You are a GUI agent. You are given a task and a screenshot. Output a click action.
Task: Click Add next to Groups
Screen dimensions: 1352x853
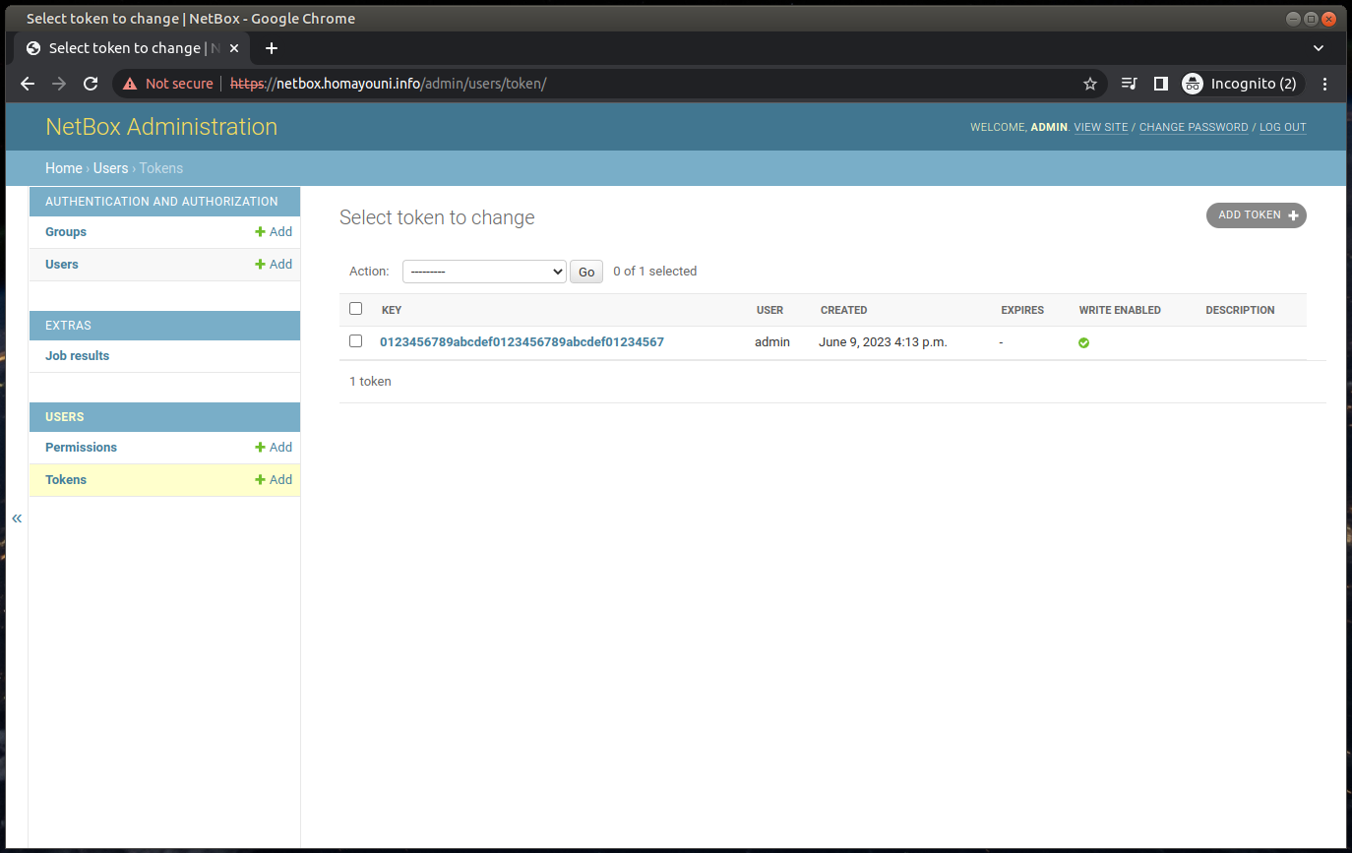point(274,232)
